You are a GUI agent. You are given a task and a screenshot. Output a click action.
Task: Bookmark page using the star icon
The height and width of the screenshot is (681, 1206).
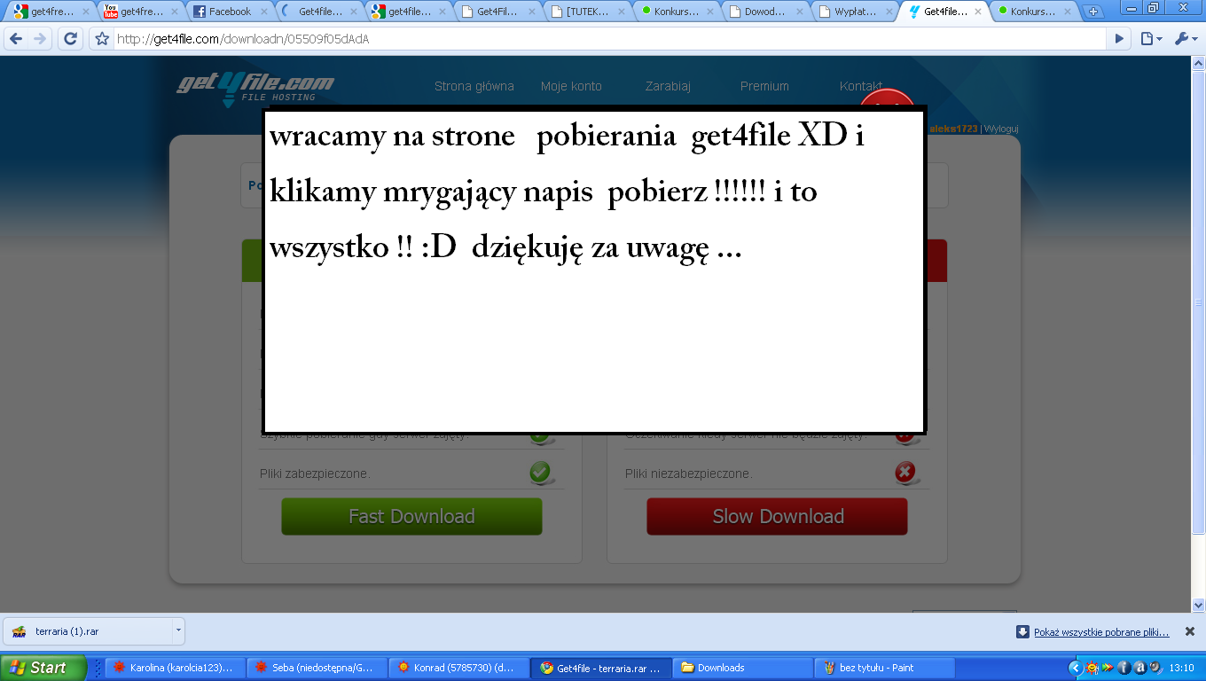point(102,39)
